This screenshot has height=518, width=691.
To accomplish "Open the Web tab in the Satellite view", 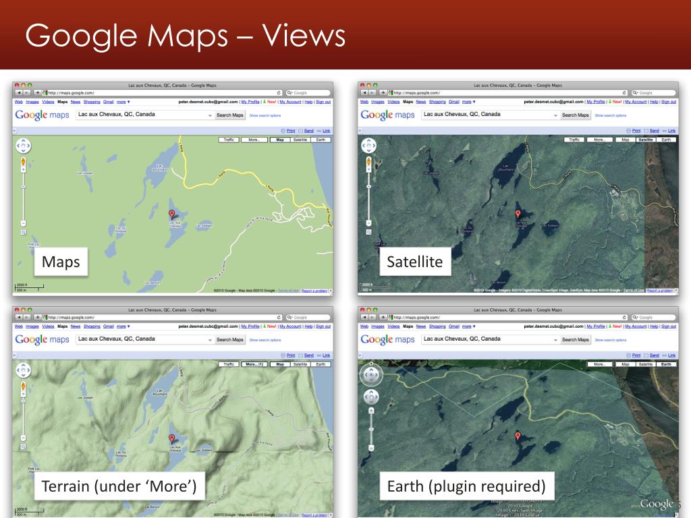I will point(364,103).
